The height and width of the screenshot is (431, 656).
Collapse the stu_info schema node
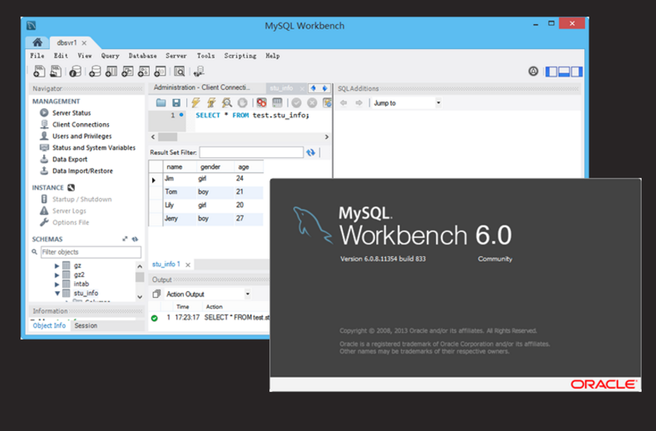(x=57, y=293)
